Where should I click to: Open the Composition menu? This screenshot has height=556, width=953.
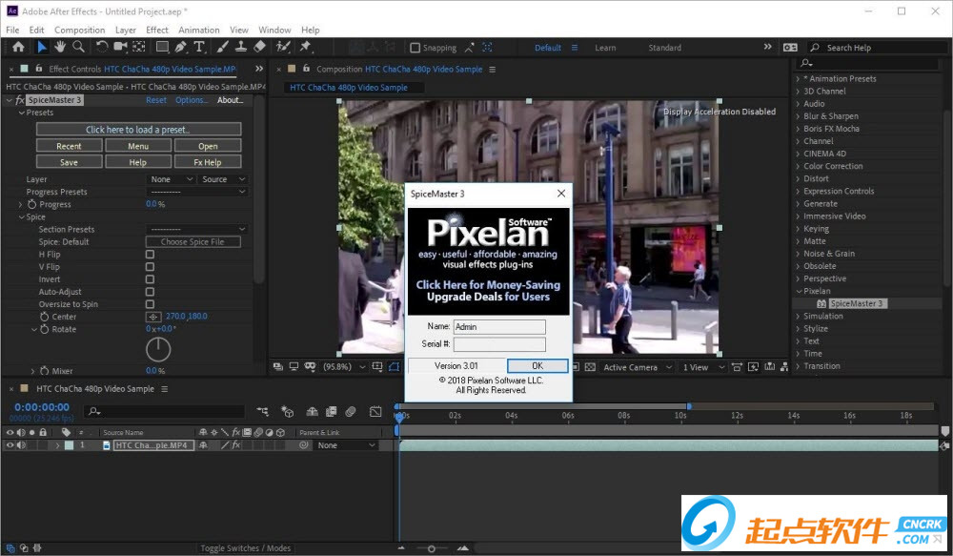(79, 30)
